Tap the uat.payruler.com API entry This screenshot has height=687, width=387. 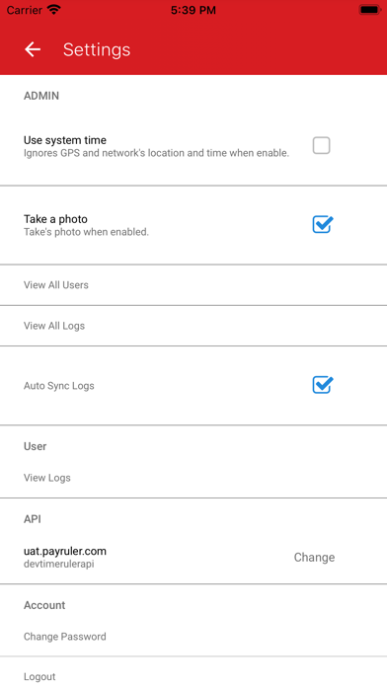pos(65,551)
